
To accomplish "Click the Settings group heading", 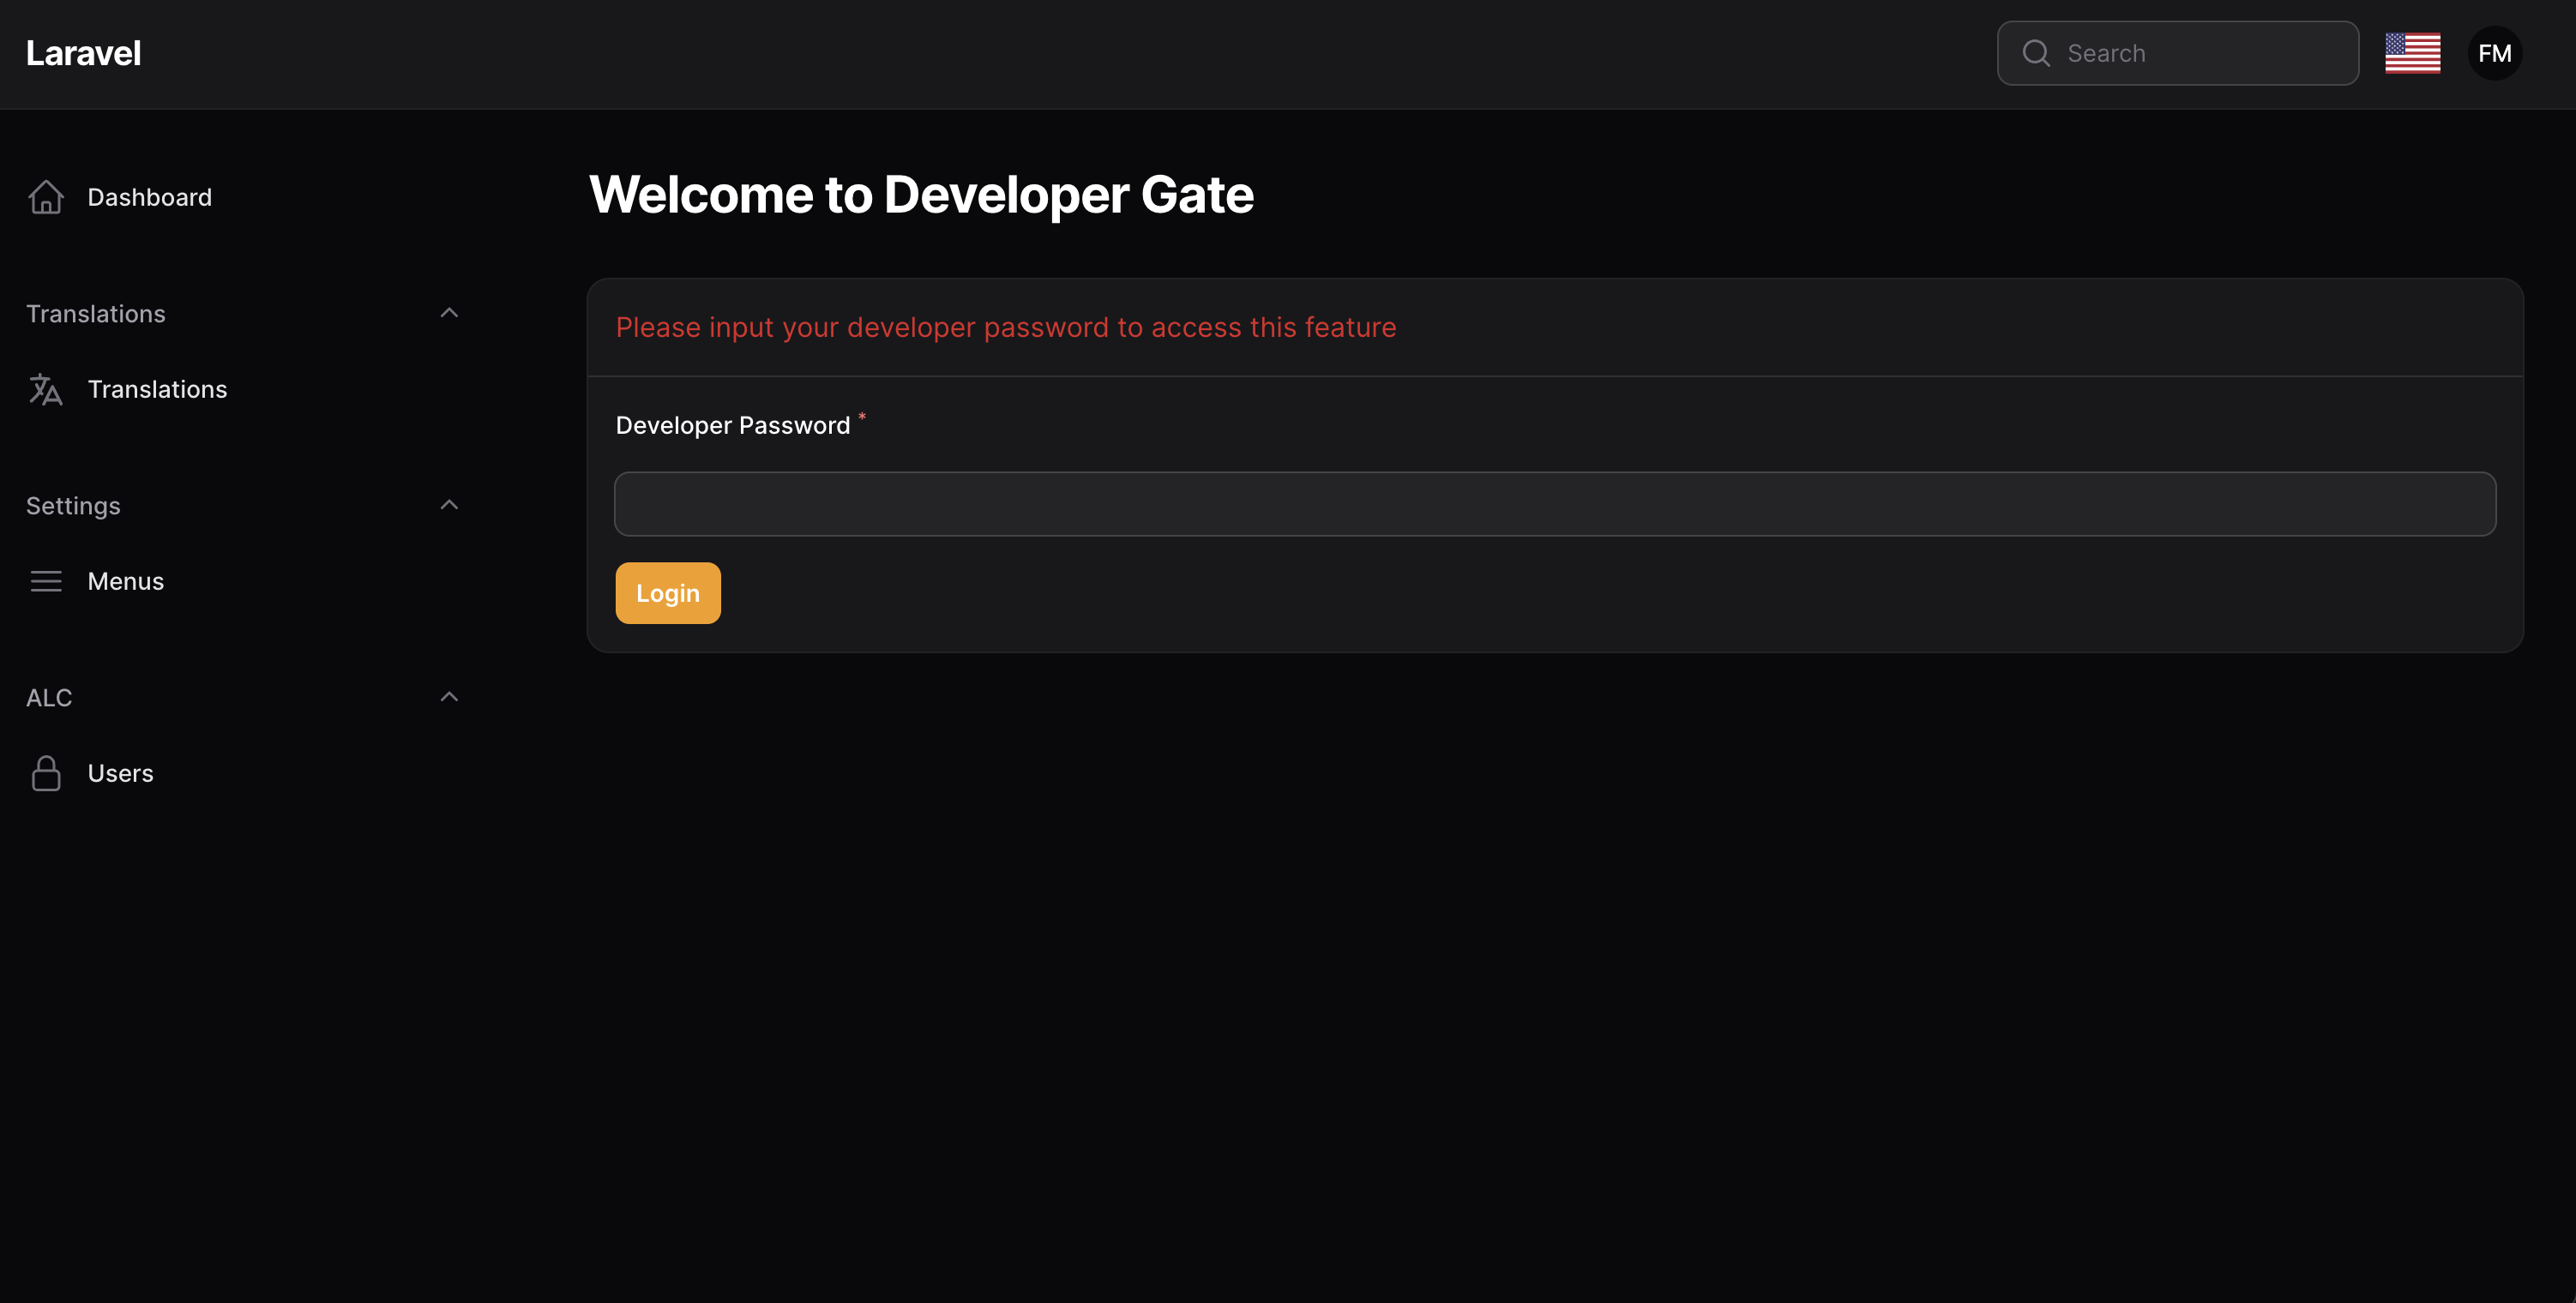I will [x=73, y=506].
